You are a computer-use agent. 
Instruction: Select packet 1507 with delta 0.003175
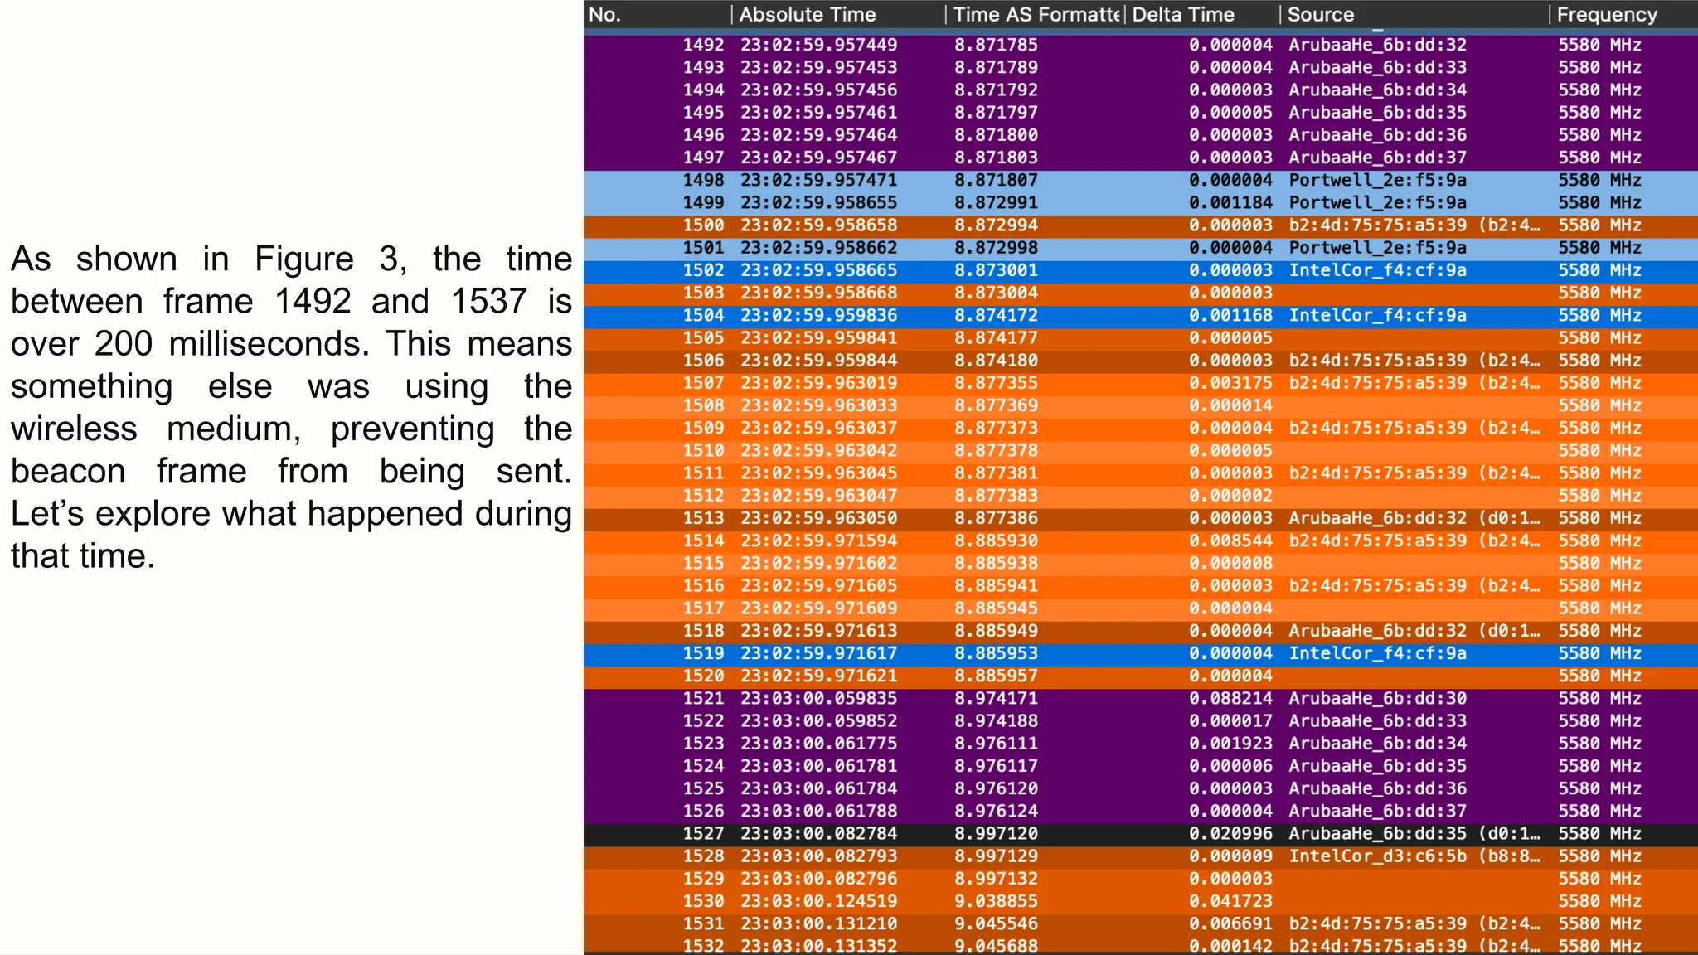pyautogui.click(x=1141, y=383)
